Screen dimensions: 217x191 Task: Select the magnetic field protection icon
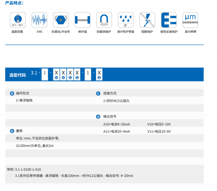pos(104,20)
